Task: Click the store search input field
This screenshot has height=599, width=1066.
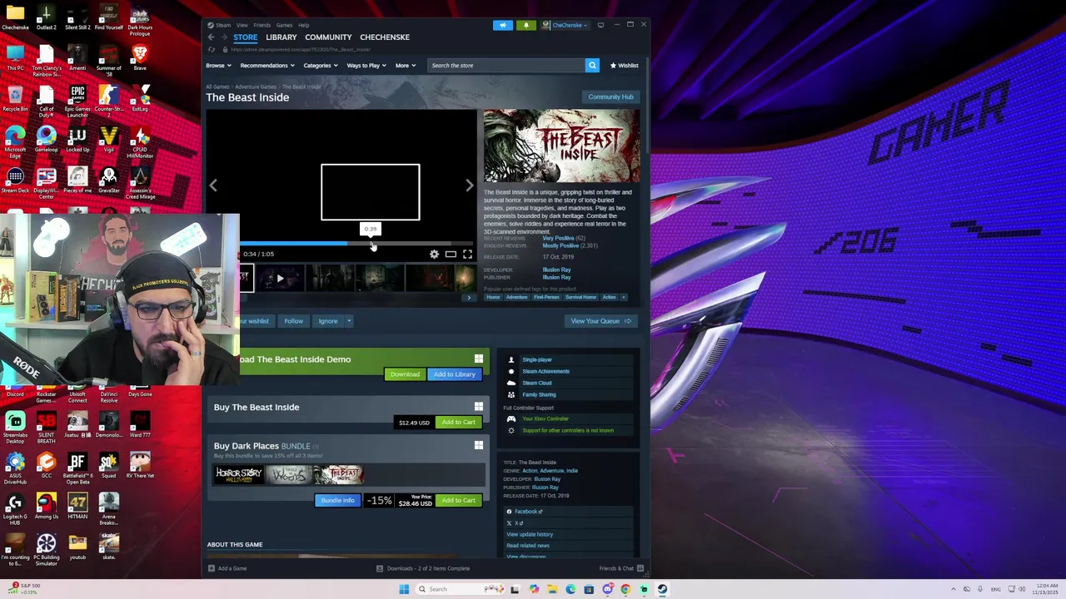Action: [506, 65]
